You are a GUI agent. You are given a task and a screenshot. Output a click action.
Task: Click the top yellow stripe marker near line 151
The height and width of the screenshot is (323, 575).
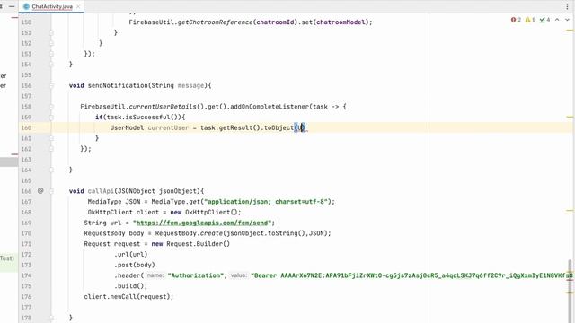[570, 30]
